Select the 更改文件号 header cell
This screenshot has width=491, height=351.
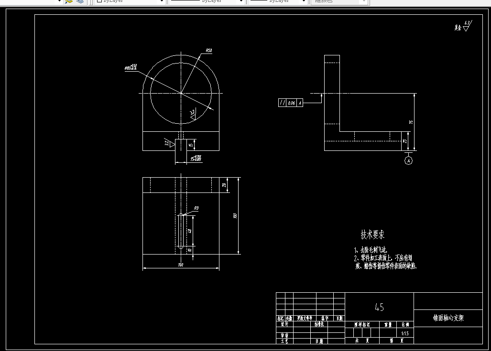(x=305, y=318)
